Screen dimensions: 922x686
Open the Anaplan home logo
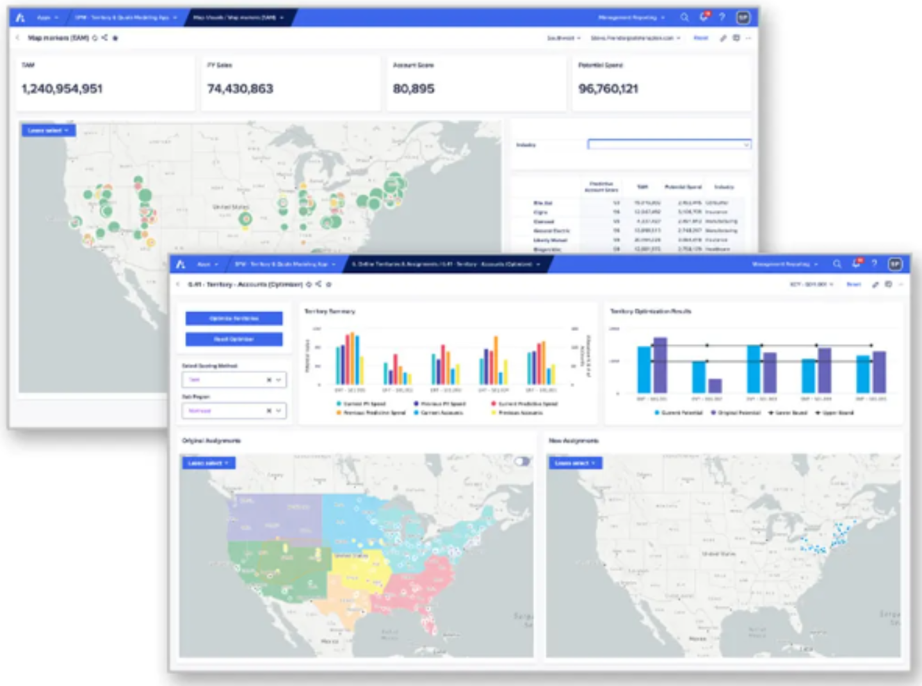point(19,17)
